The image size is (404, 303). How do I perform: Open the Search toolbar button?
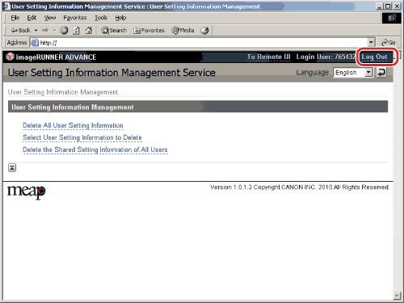click(114, 31)
